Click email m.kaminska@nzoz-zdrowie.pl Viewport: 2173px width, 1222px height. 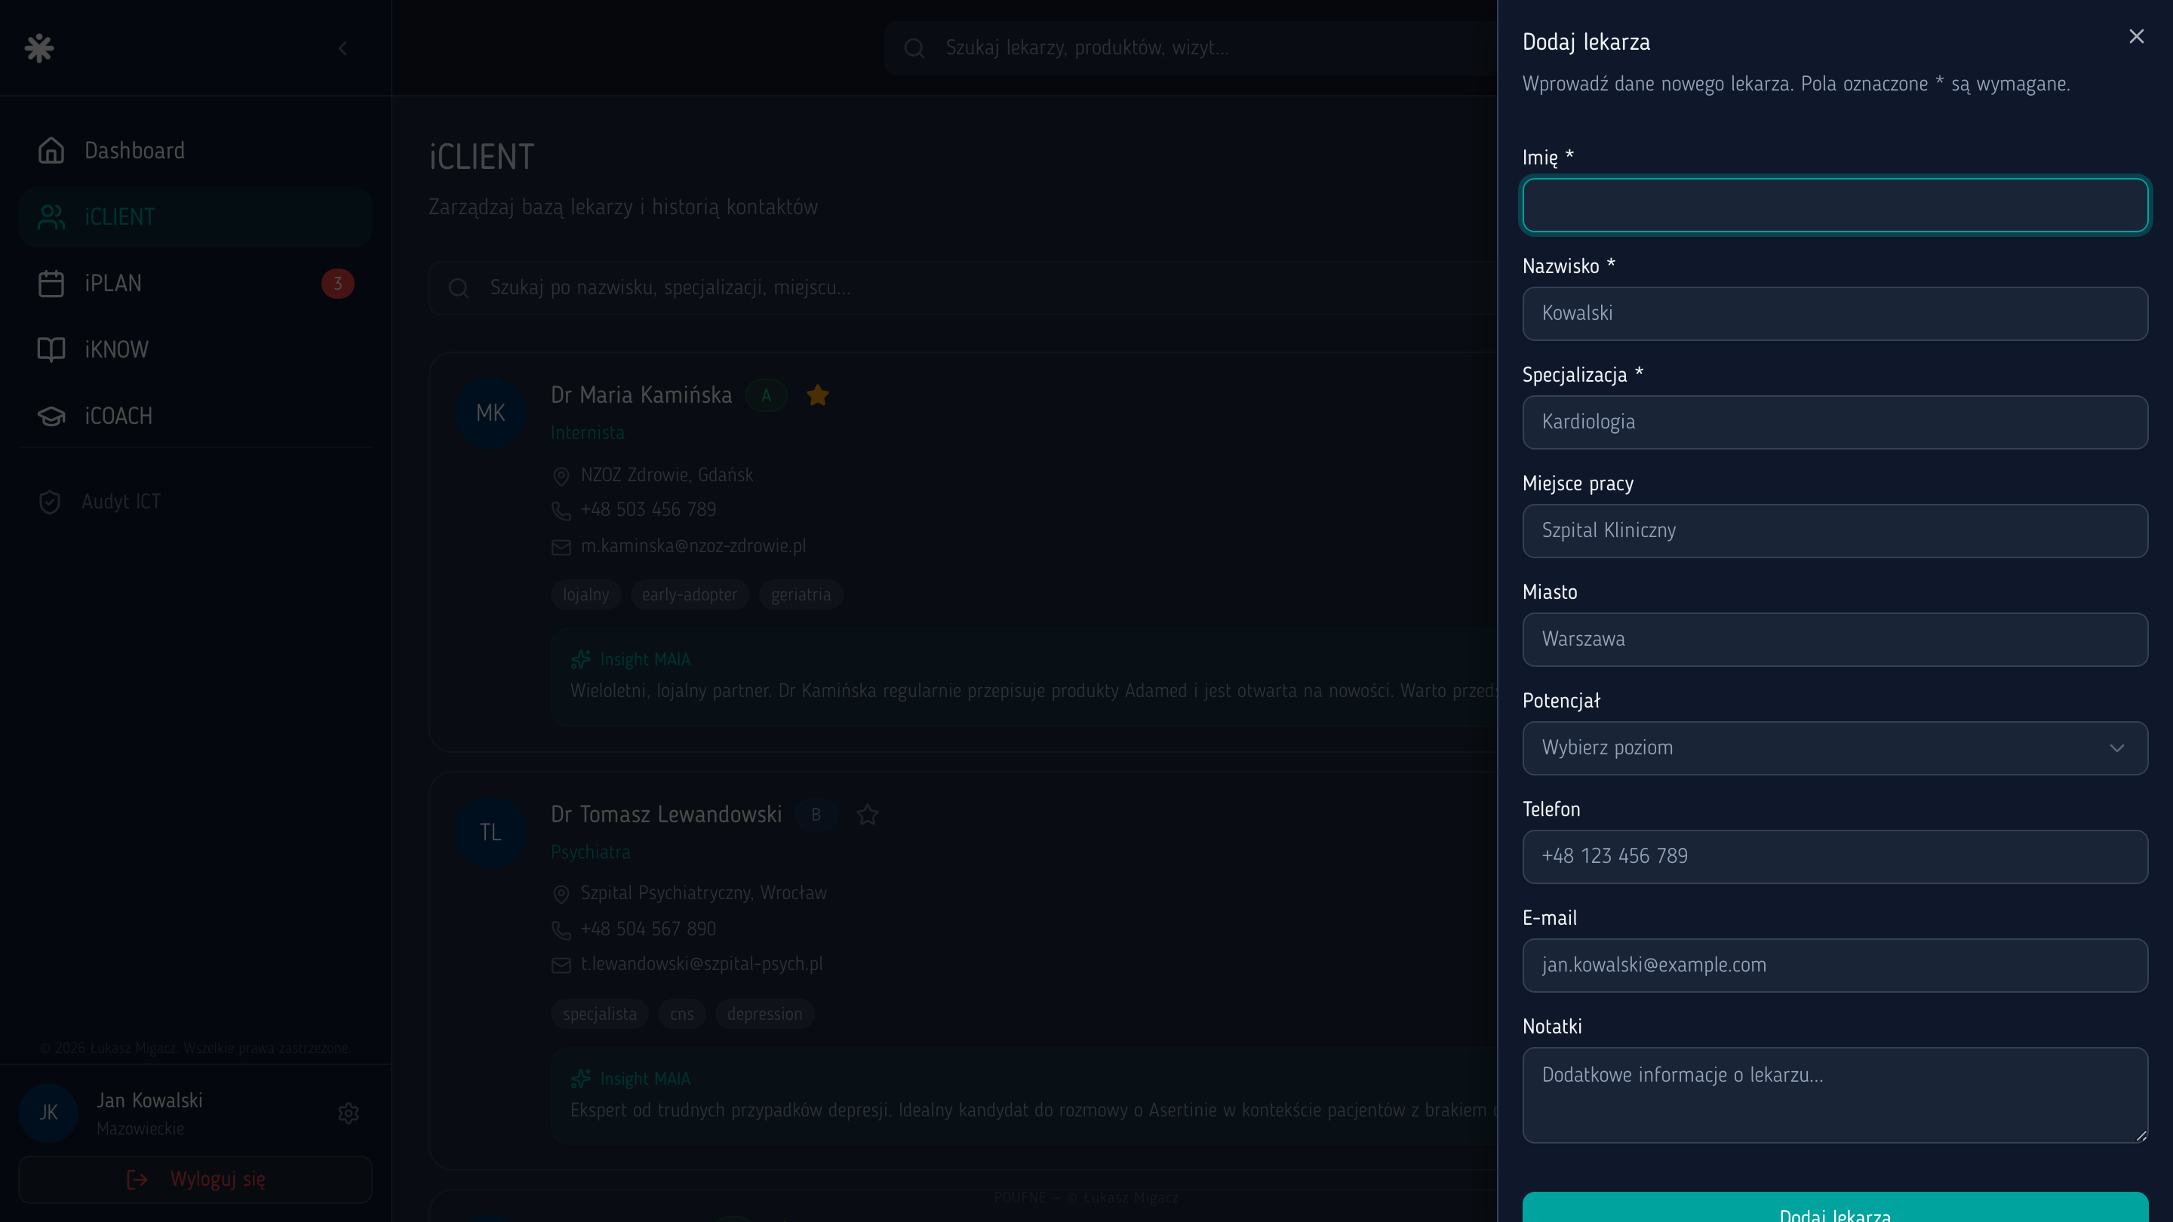pyautogui.click(x=693, y=546)
